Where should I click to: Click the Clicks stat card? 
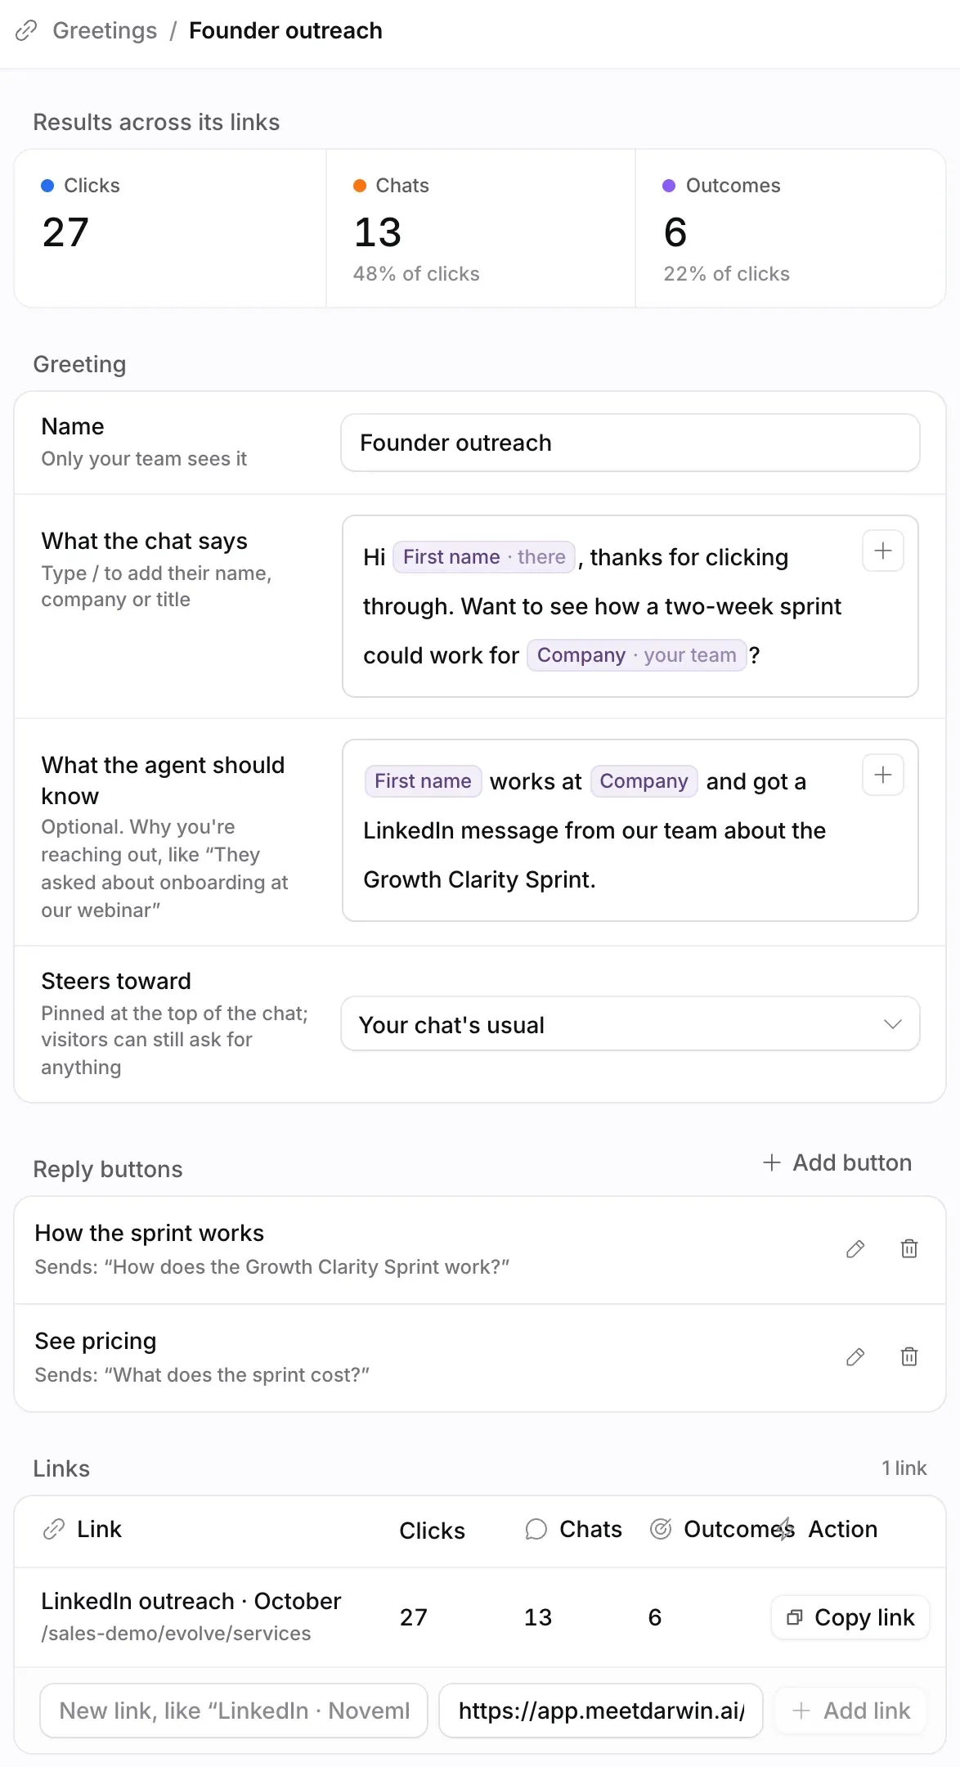pos(170,228)
